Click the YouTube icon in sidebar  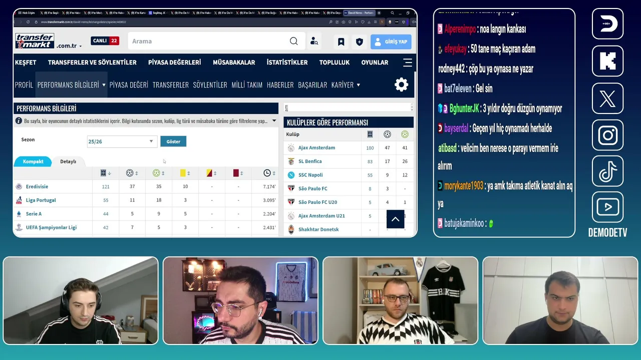click(x=607, y=207)
